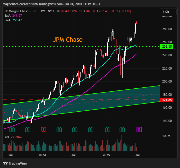Click the 260.00 price axis label
The width and height of the screenshot is (180, 168).
coord(167,42)
